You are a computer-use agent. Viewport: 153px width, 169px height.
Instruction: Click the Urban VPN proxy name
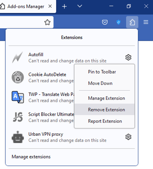click(46, 134)
